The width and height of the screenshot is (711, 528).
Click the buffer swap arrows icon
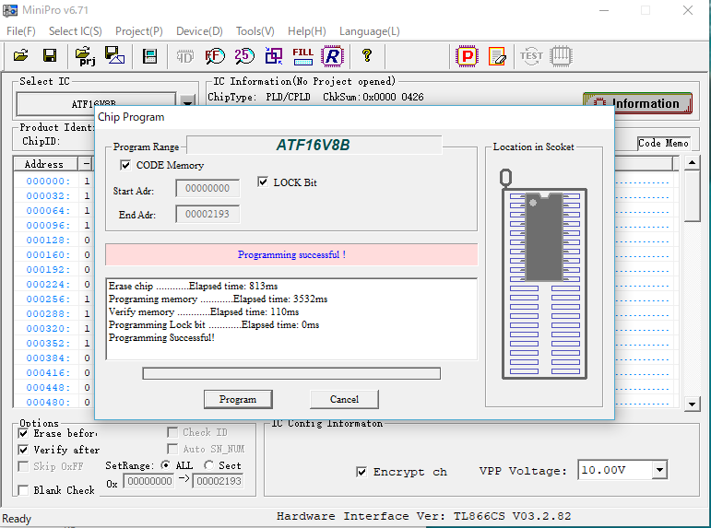(274, 56)
